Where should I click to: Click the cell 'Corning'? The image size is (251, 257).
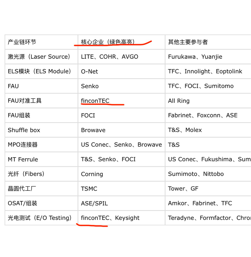click(x=121, y=174)
